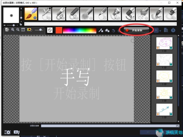Set canvas to actual size 1:1
This screenshot has height=137, width=183.
pyautogui.click(x=23, y=30)
